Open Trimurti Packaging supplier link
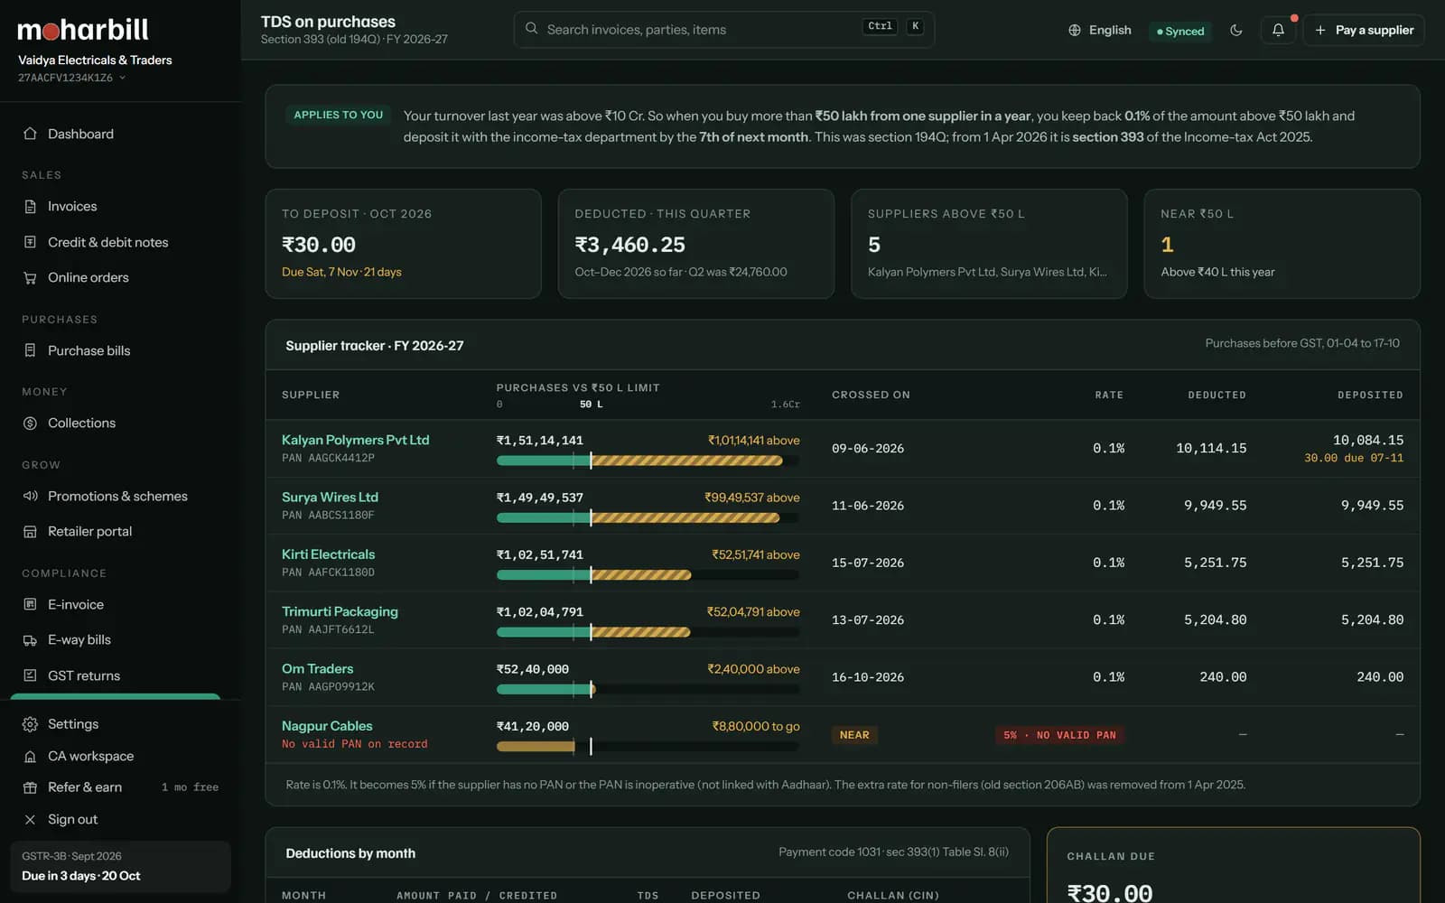Screen dimensions: 1445x903 click(x=340, y=611)
